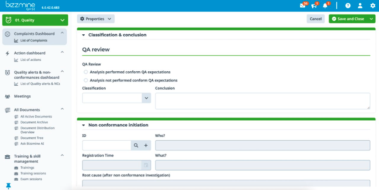Open Ask Bizzmine AI in sidebar
379x190 pixels.
pyautogui.click(x=32, y=143)
